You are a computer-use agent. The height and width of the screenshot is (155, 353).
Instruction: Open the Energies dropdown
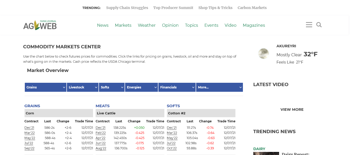(x=141, y=87)
